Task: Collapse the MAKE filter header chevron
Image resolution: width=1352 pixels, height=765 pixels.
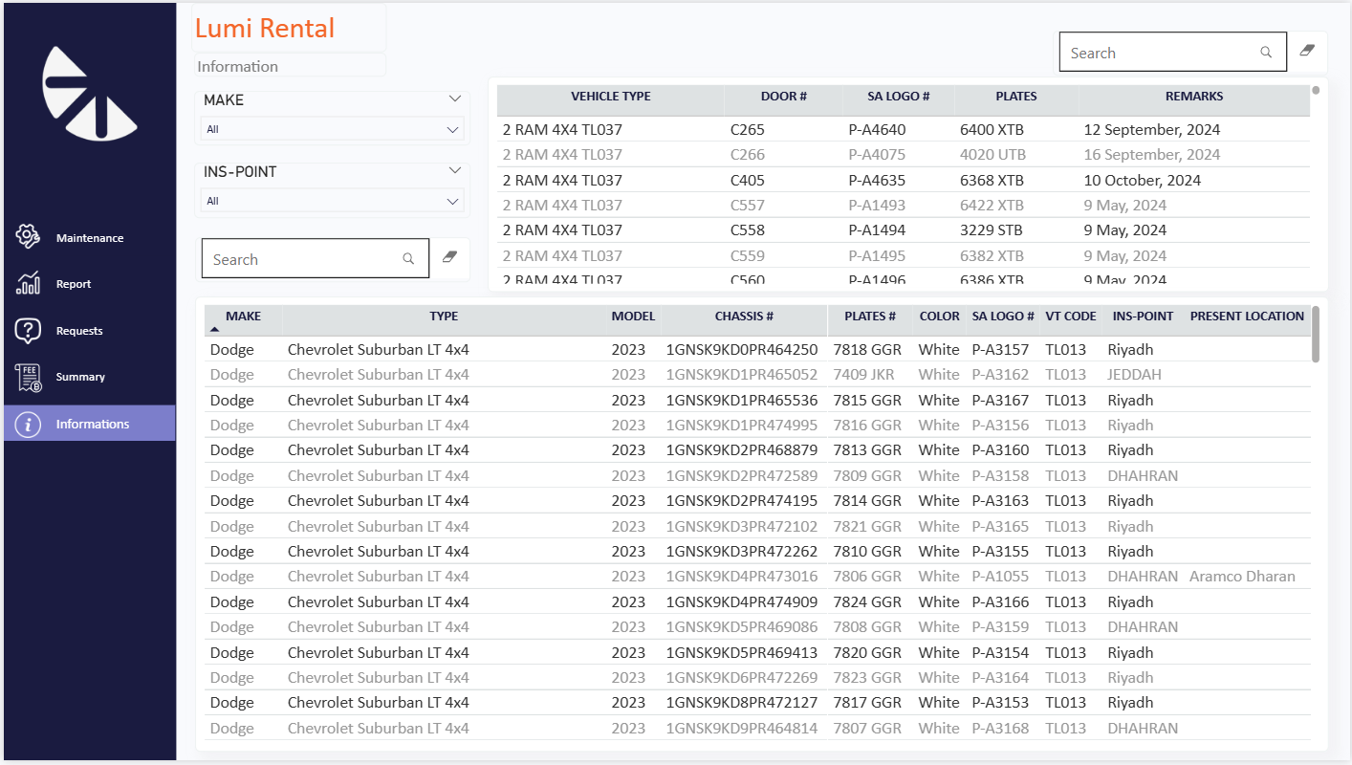Action: pyautogui.click(x=455, y=98)
